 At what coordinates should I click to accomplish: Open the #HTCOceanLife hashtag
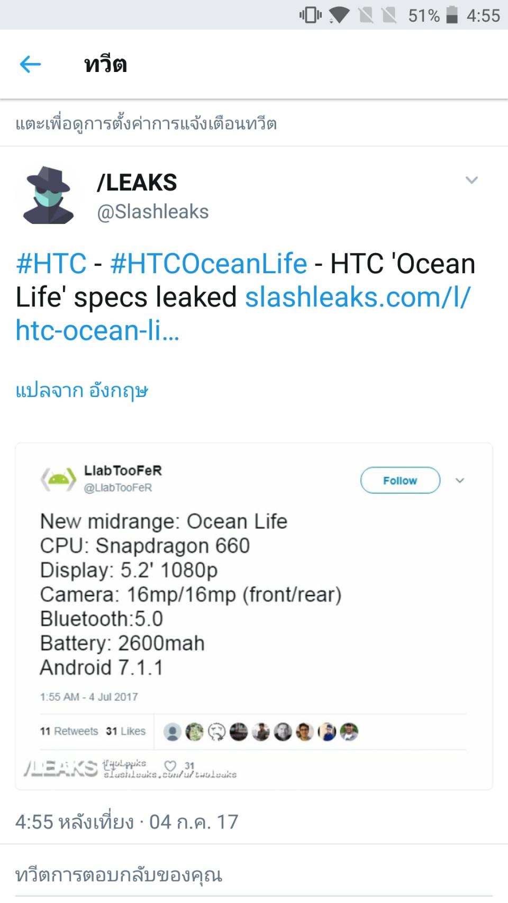(208, 264)
